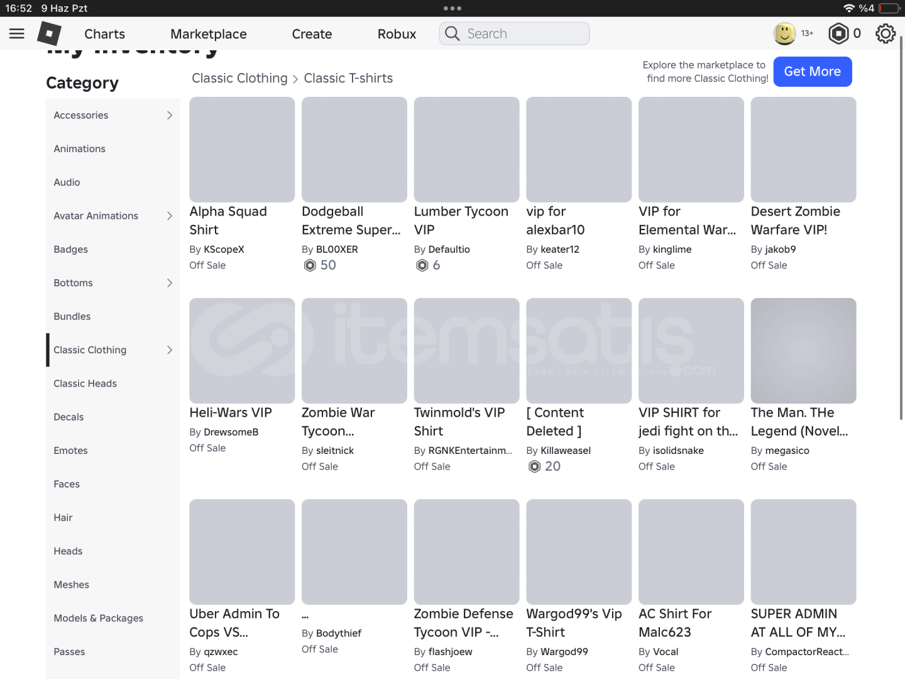Click into the Search field
The height and width of the screenshot is (679, 905).
coord(514,33)
